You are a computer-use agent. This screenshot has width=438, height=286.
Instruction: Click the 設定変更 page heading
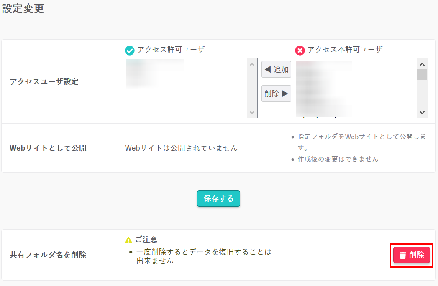pos(23,8)
